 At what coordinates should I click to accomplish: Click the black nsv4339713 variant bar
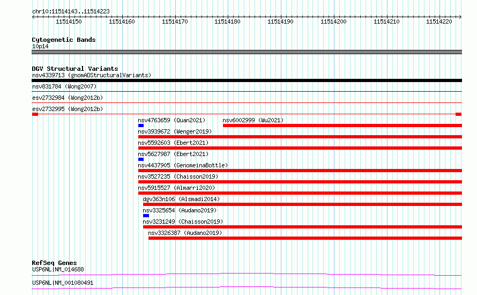click(x=247, y=80)
